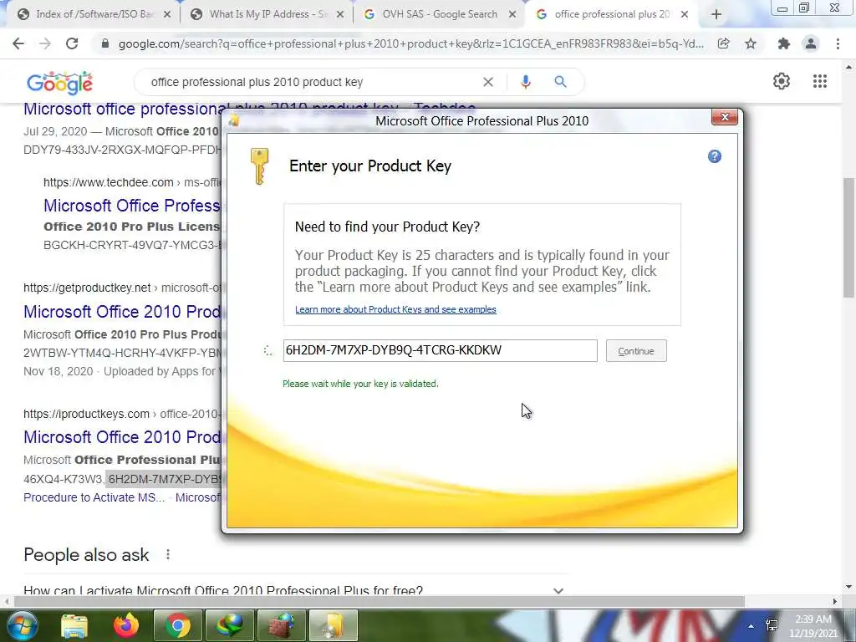Close the What Is My IP Address tab
This screenshot has height=642, width=856.
pyautogui.click(x=340, y=15)
